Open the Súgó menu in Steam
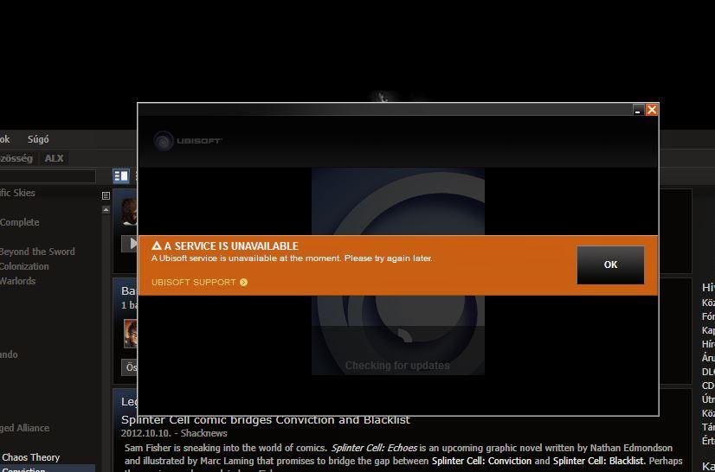Screen dimensions: 715x472 (38, 139)
